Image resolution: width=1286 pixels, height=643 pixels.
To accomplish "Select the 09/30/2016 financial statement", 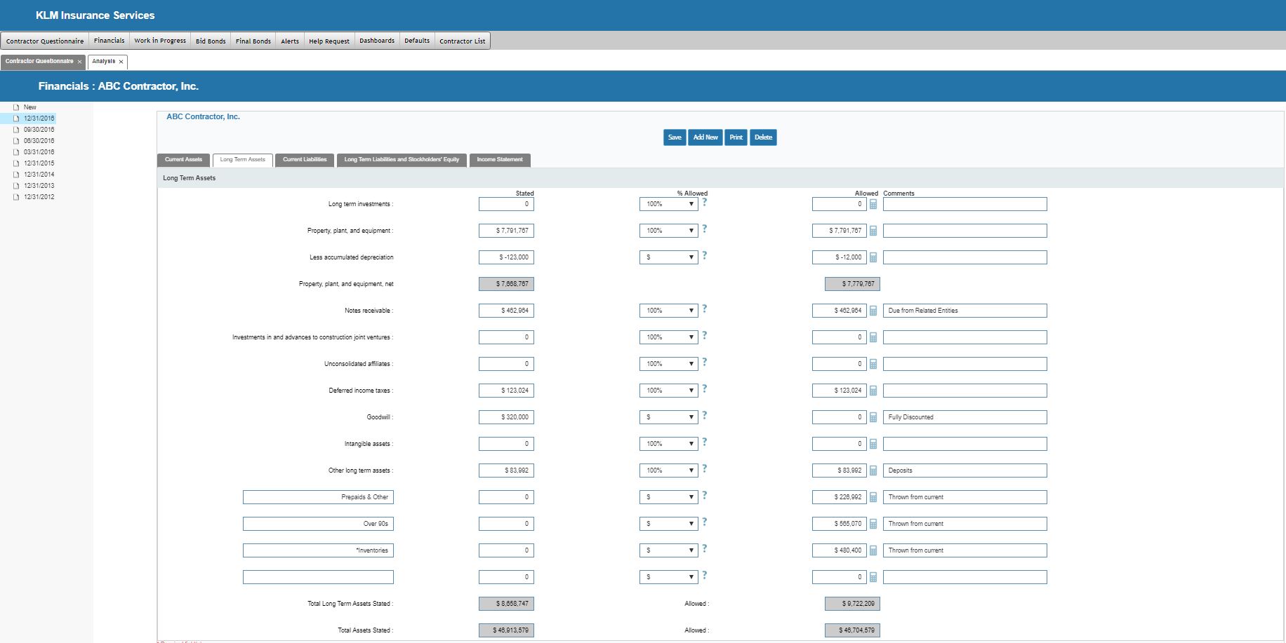I will tap(39, 130).
